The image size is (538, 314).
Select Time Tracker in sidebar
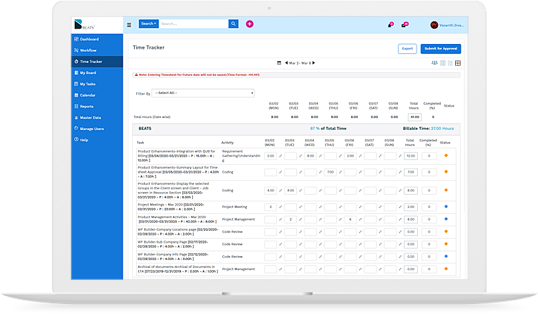coord(97,62)
